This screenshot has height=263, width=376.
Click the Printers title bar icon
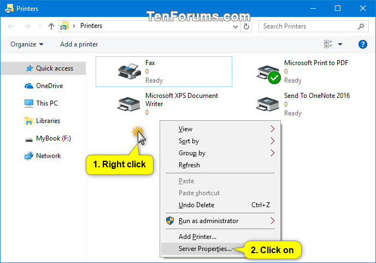[x=9, y=8]
